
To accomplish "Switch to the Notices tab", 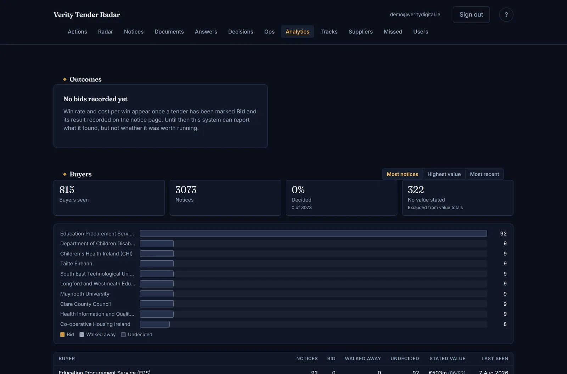I will 134,32.
